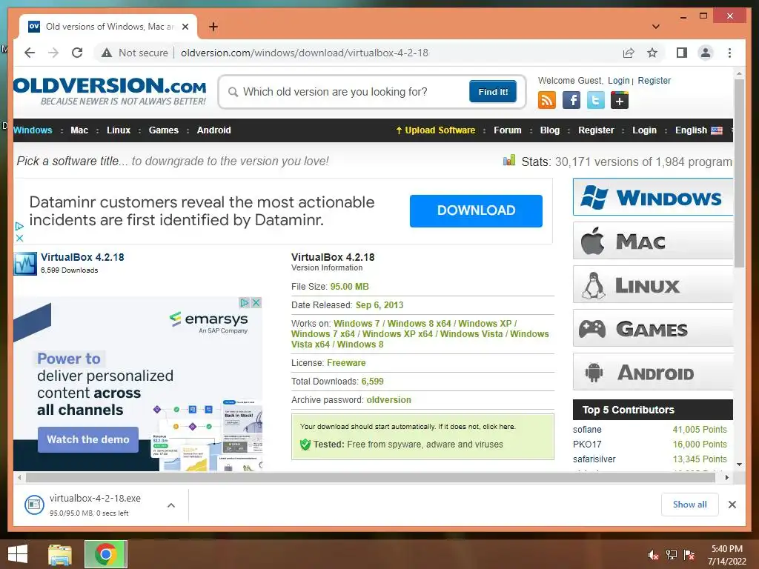Open the Windows category banner

coord(653,197)
